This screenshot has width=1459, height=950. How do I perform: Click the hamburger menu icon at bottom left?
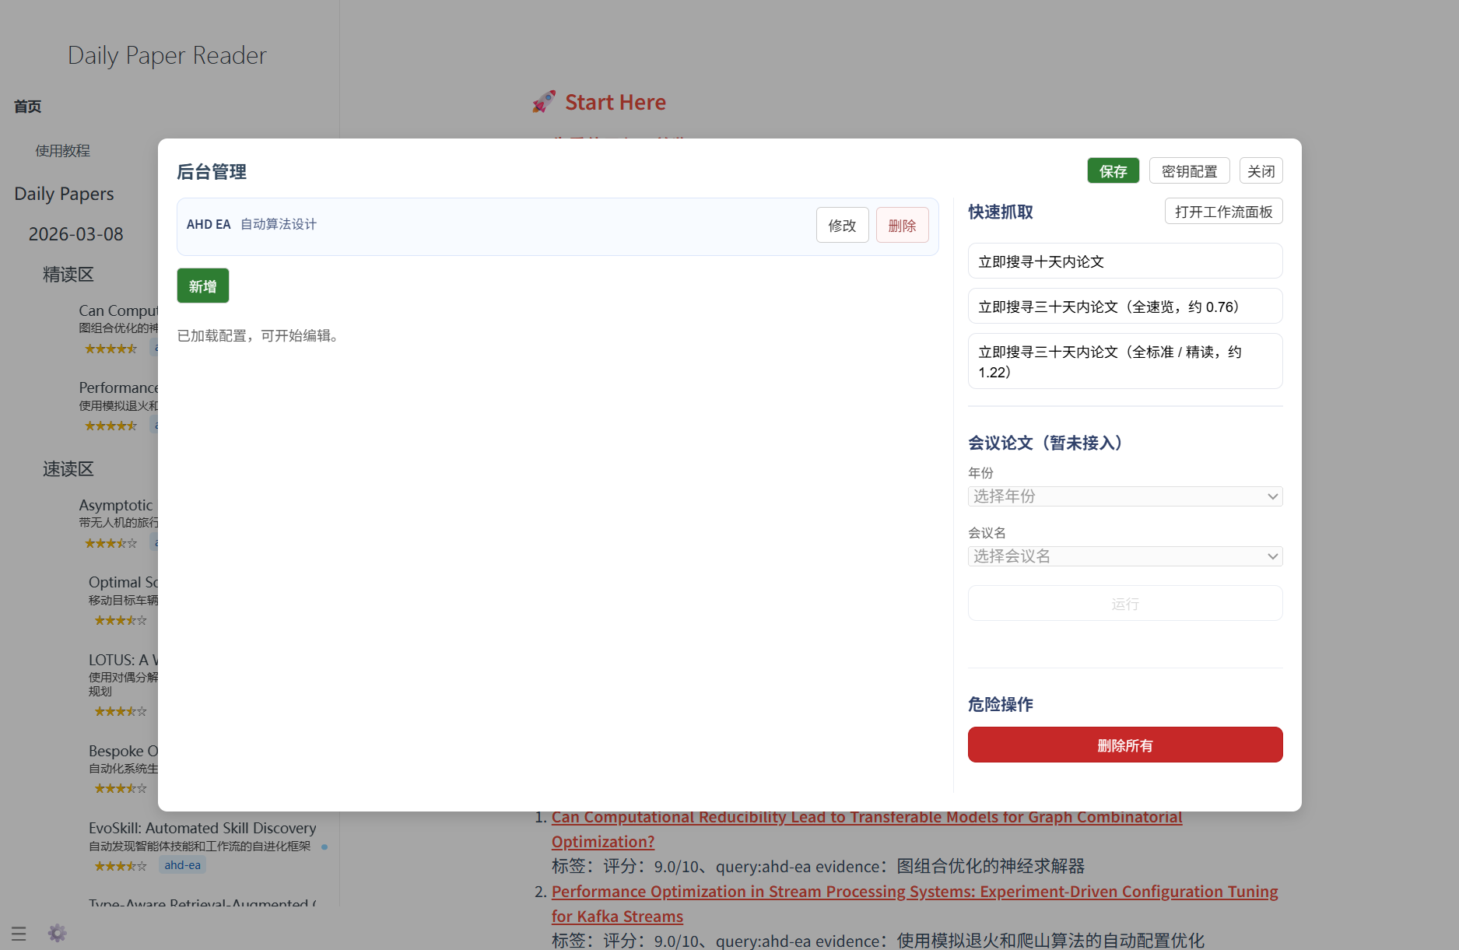pos(19,933)
